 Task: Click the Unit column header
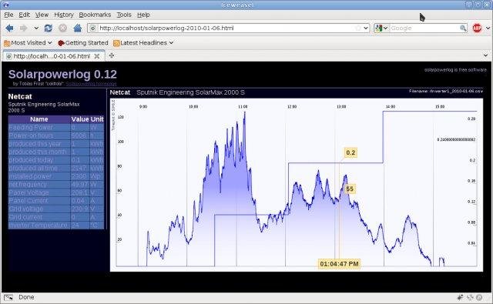click(97, 119)
